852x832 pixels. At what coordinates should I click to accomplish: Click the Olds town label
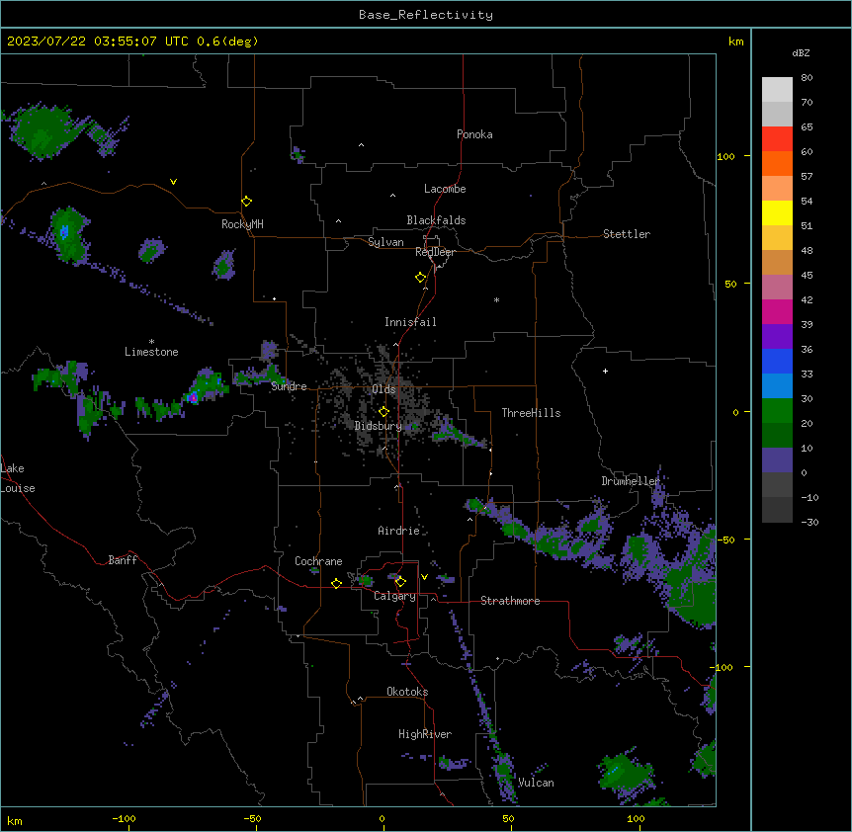pyautogui.click(x=383, y=389)
